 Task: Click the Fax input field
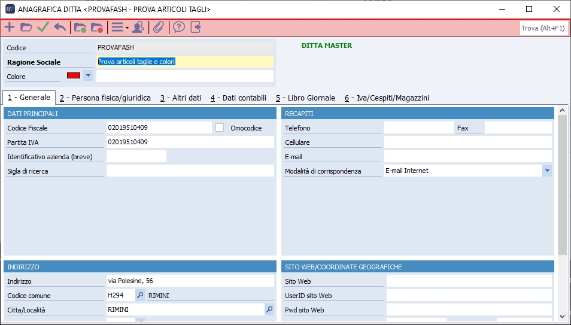point(518,127)
